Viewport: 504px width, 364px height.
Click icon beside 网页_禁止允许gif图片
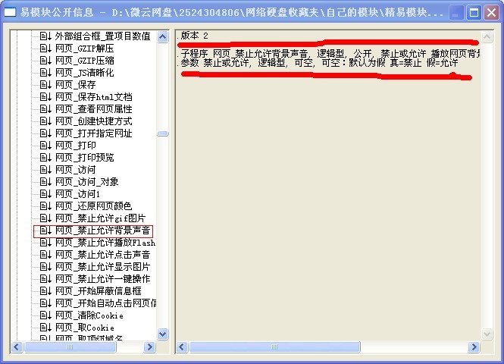(x=45, y=218)
